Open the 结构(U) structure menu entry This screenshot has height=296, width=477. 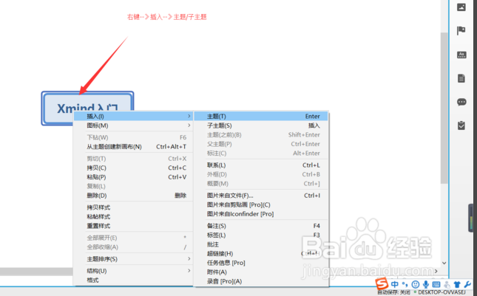(133, 271)
